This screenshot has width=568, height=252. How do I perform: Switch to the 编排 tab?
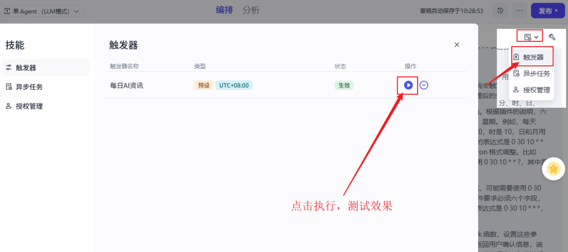224,10
